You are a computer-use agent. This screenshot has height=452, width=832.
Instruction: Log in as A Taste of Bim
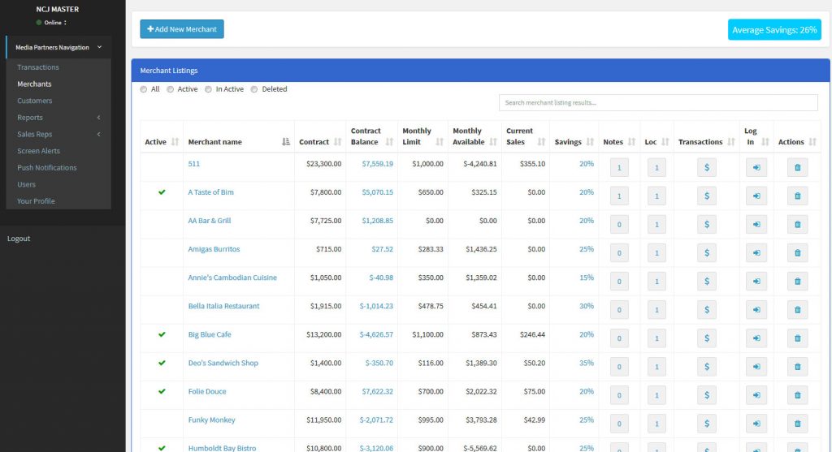tap(756, 196)
